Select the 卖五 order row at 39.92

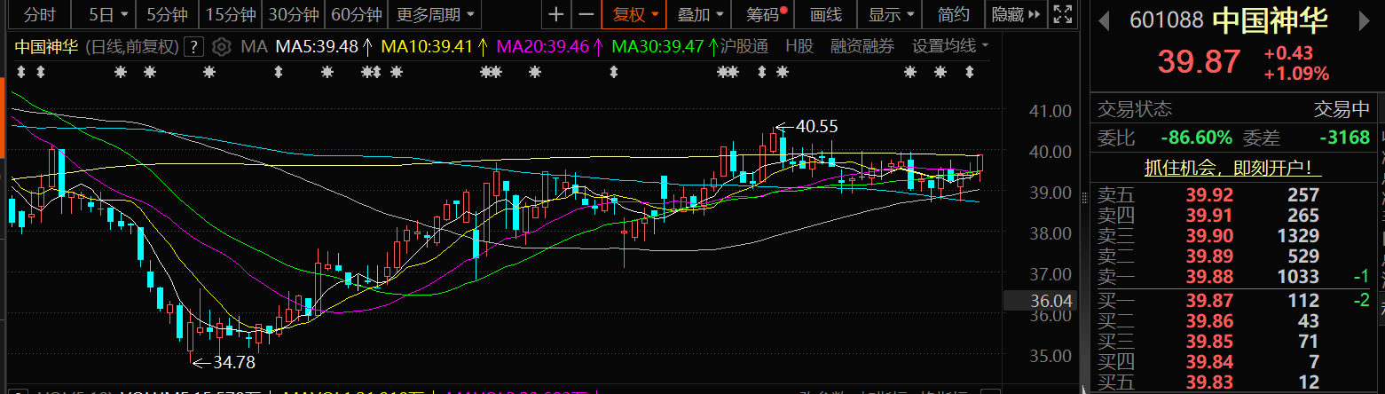pos(1233,194)
